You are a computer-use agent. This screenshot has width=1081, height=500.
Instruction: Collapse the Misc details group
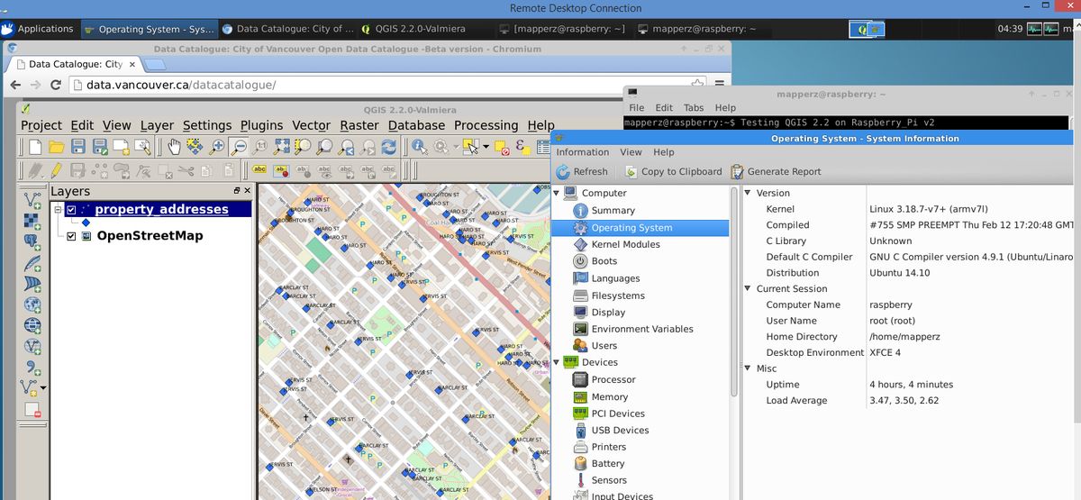[748, 368]
